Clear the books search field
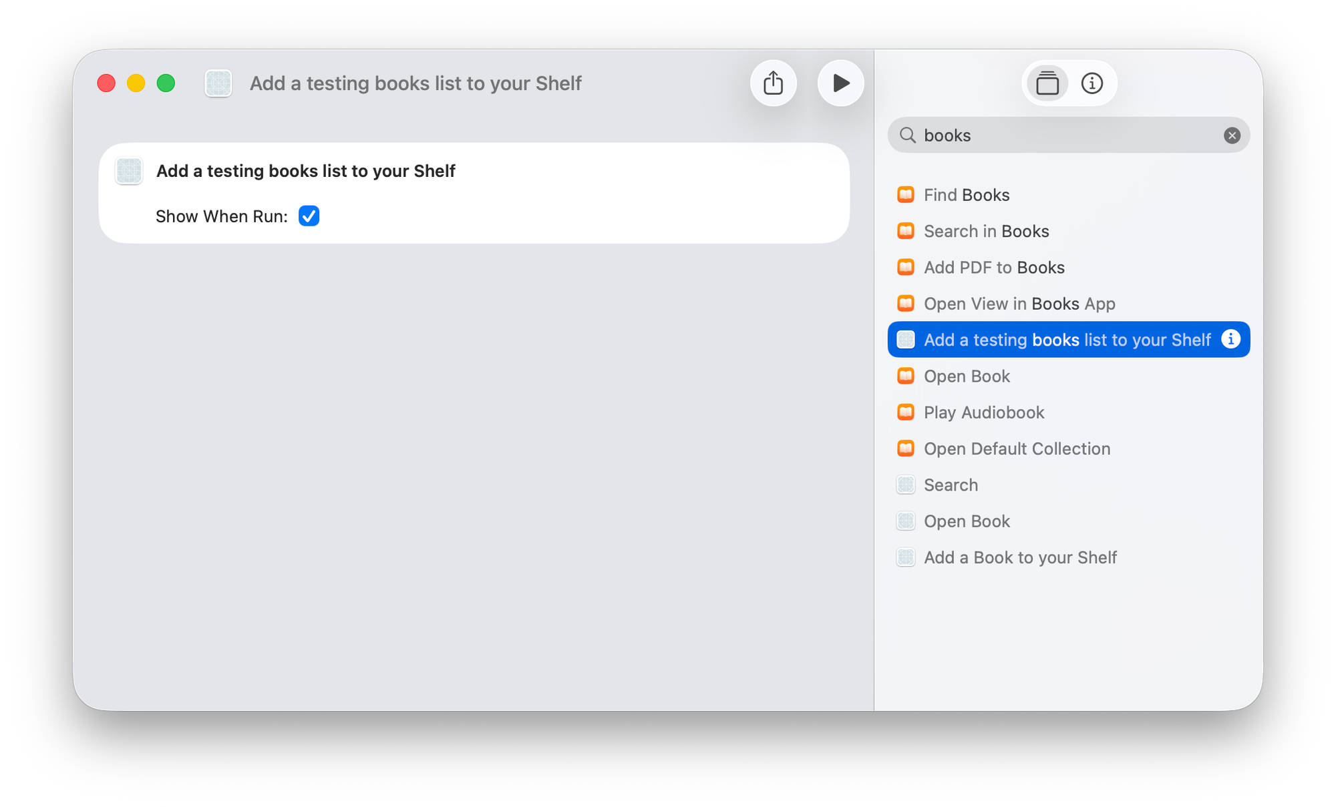 click(1232, 136)
